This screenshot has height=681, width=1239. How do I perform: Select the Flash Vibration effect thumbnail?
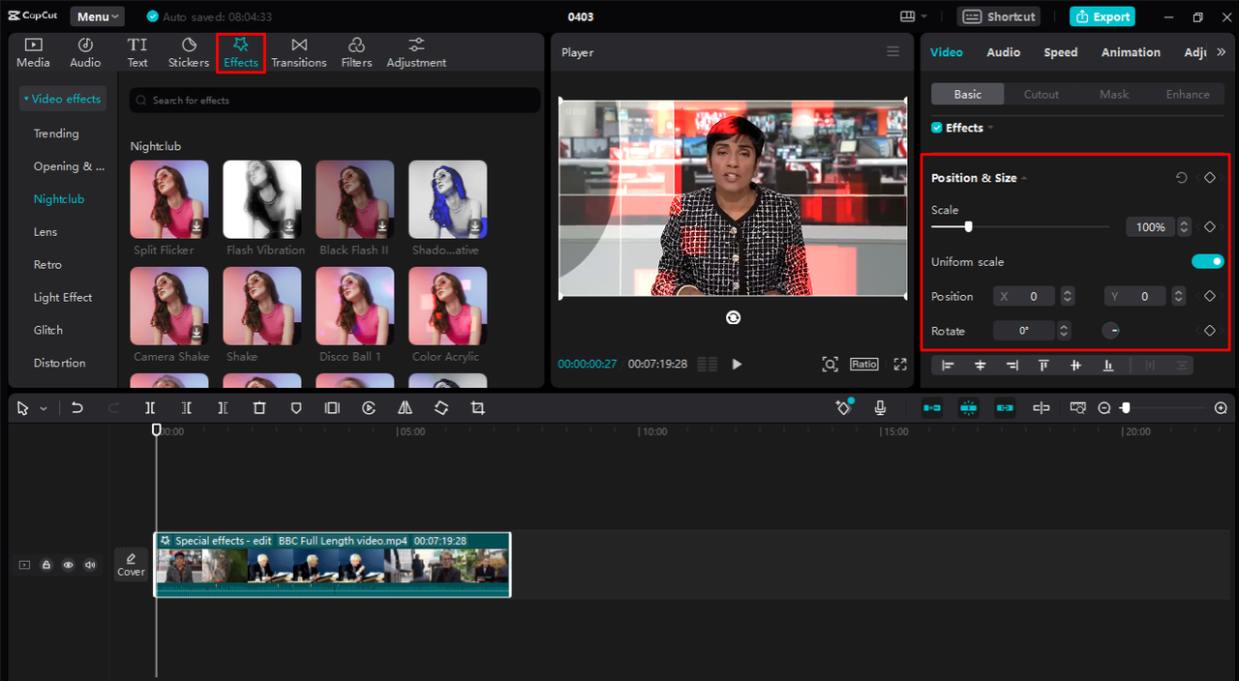point(262,199)
